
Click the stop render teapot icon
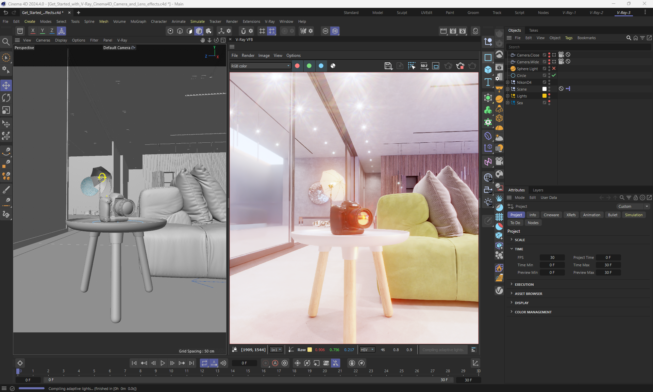tap(460, 66)
